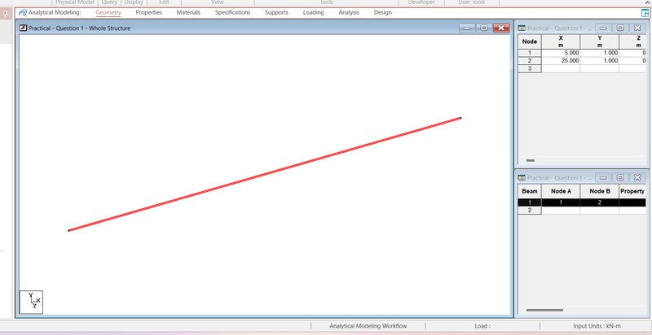Open the Design tab
The width and height of the screenshot is (652, 335).
(382, 12)
